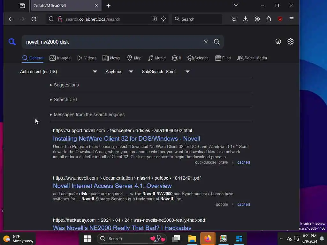Switch to the Files category
Viewport: 327px width, 245px height.
[x=223, y=58]
